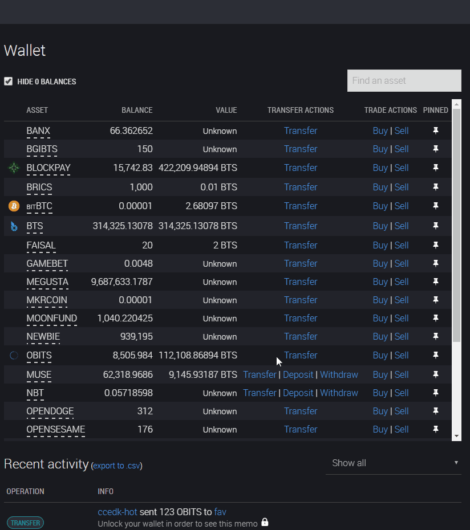The image size is (470, 530).
Task: Click scrollbar down arrow of asset list
Action: [456, 436]
